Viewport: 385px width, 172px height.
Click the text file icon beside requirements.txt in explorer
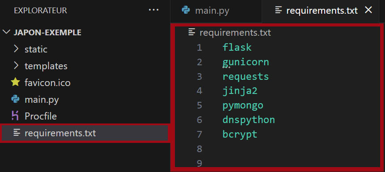pos(16,133)
